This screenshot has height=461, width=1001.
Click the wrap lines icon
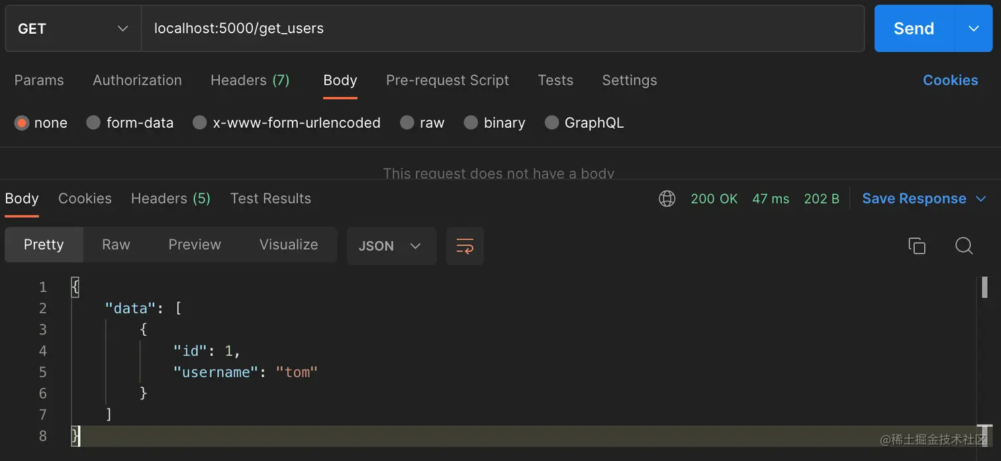[x=465, y=246]
